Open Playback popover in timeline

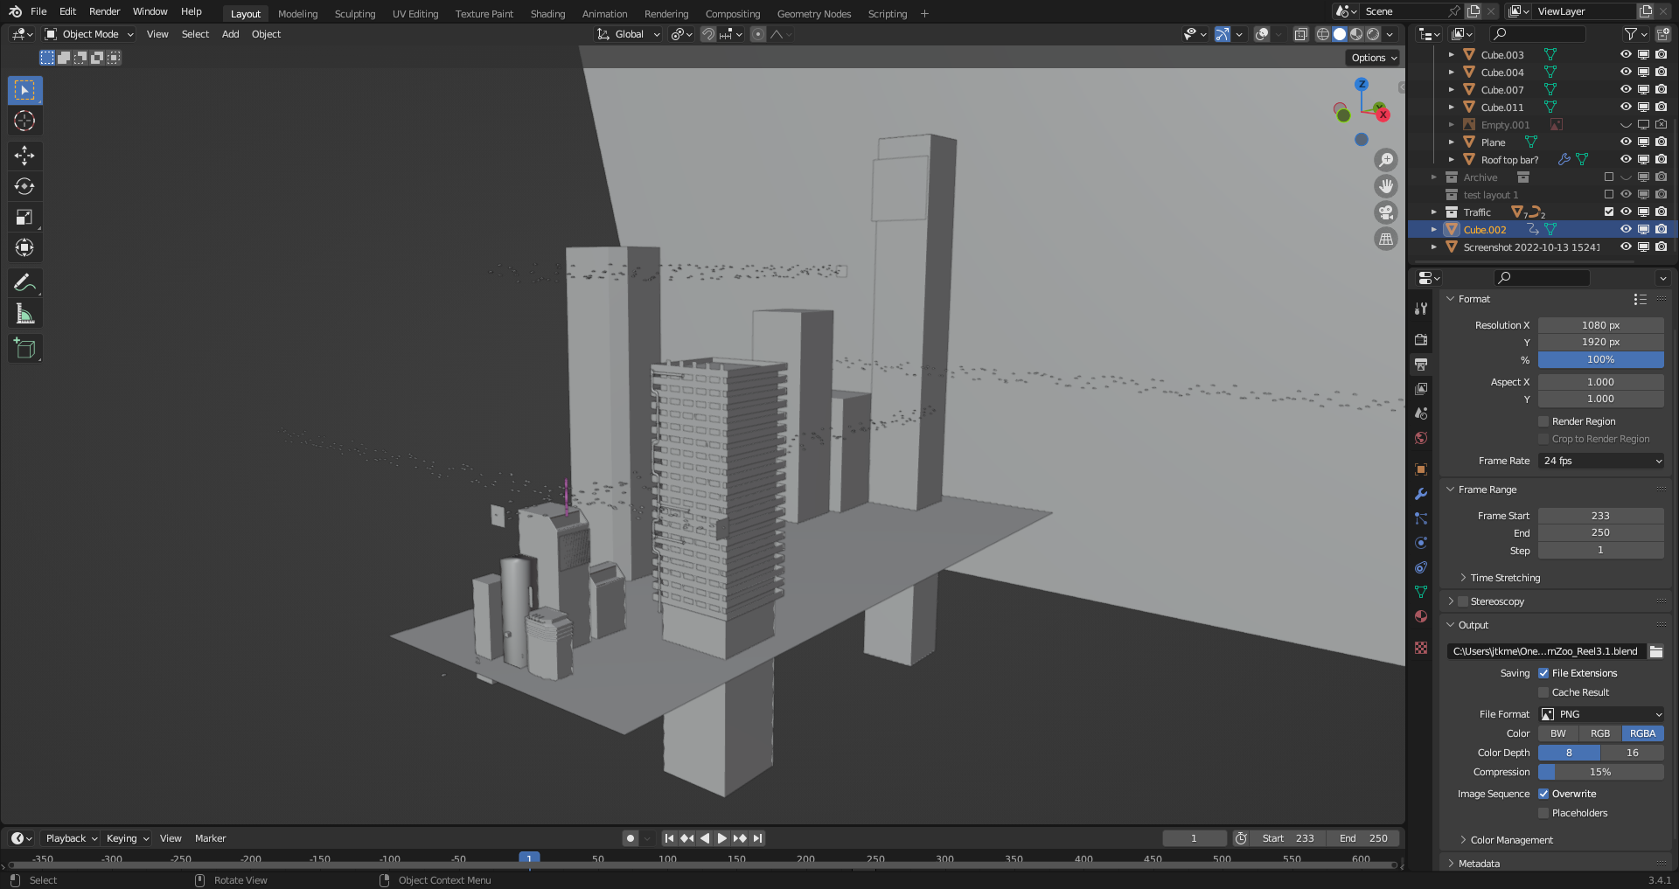coord(72,838)
